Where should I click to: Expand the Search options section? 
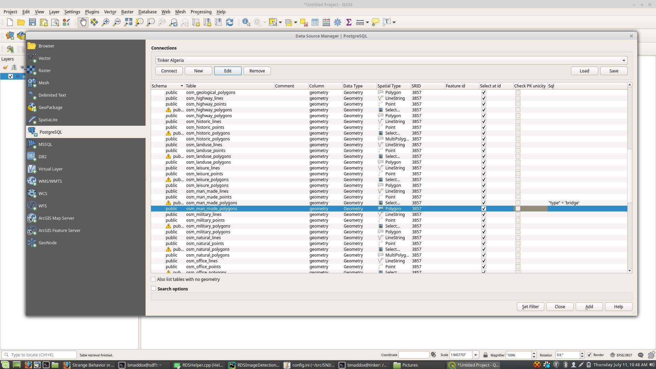coord(153,288)
